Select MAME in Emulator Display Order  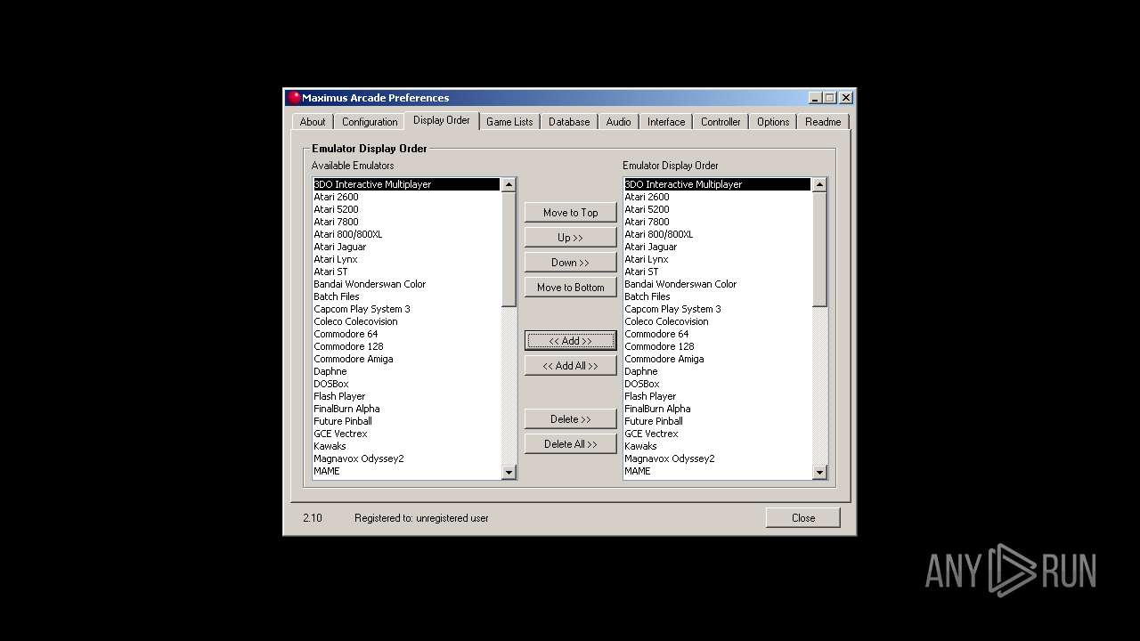(x=717, y=471)
